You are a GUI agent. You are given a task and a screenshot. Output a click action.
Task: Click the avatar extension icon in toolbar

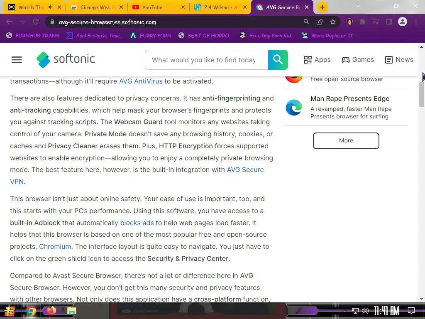pyautogui.click(x=349, y=22)
